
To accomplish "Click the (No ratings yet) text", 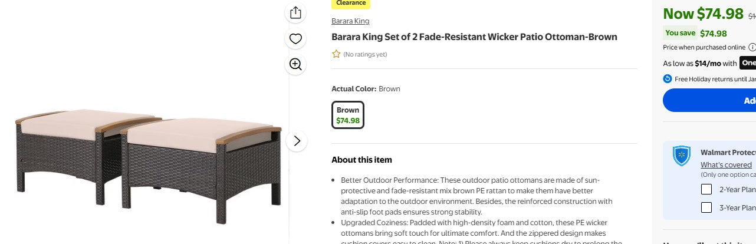I will tap(365, 54).
